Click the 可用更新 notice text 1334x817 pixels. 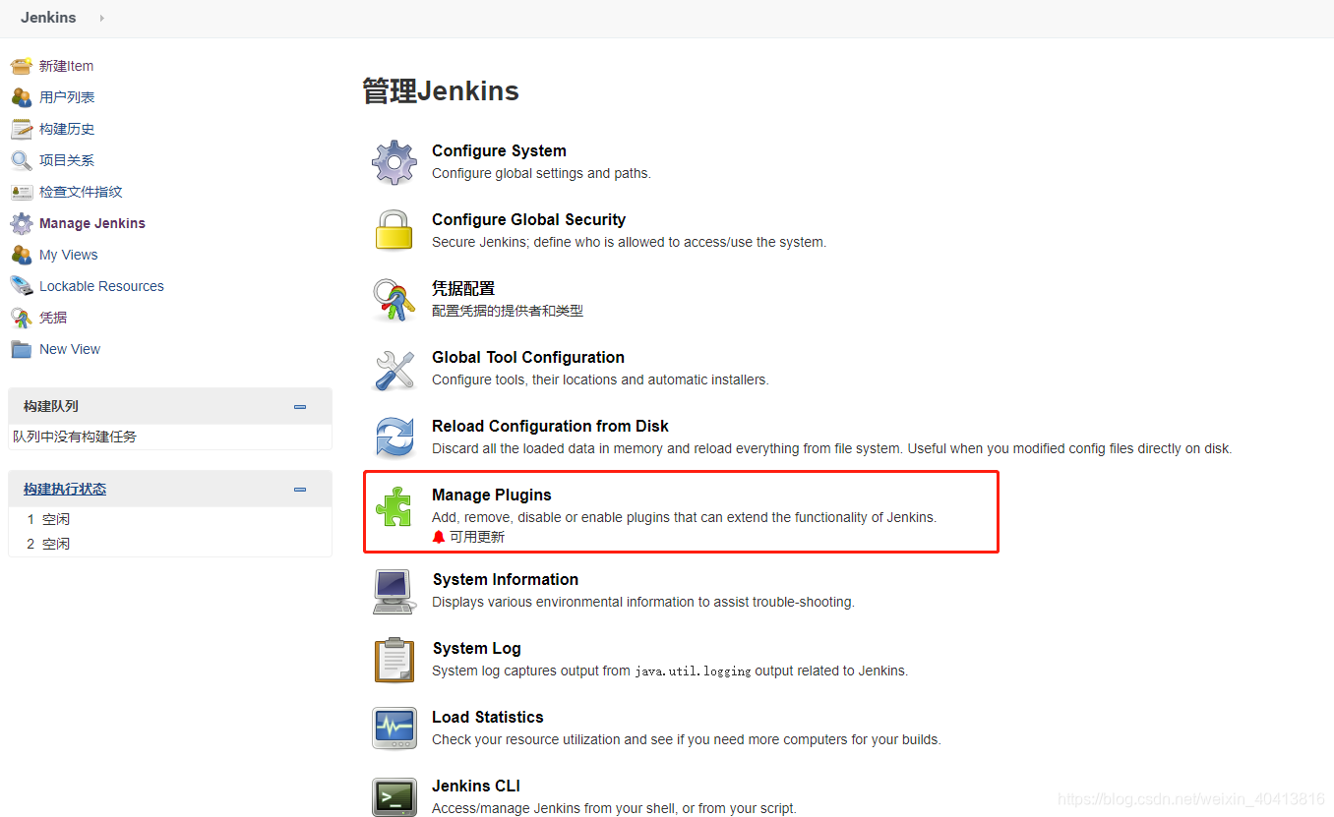[x=477, y=537]
